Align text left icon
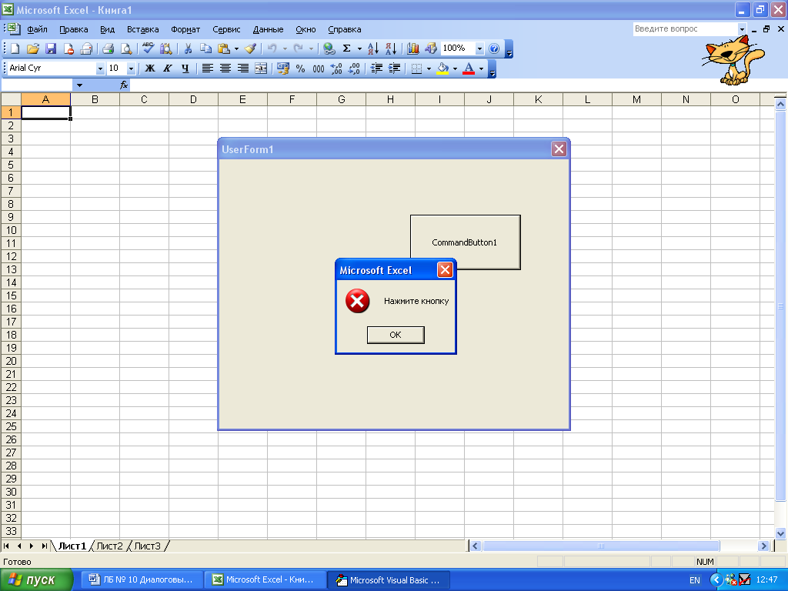This screenshot has width=788, height=591. (208, 68)
